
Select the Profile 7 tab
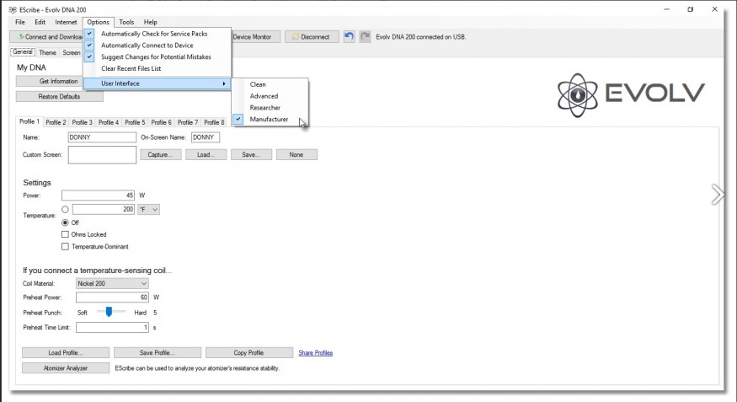(x=188, y=122)
